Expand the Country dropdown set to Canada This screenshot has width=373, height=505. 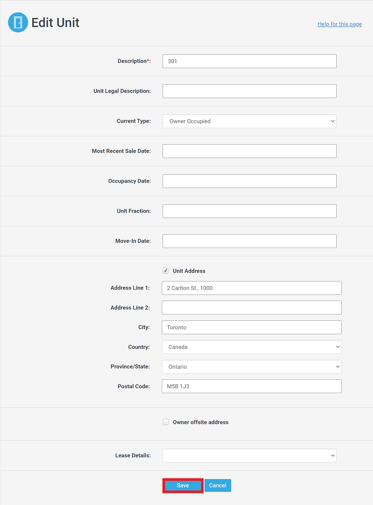coord(252,347)
